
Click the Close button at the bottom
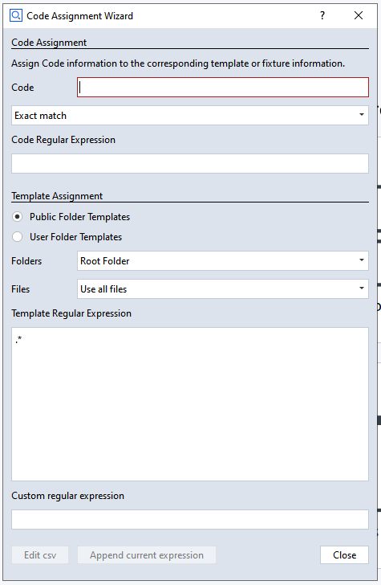pos(344,555)
